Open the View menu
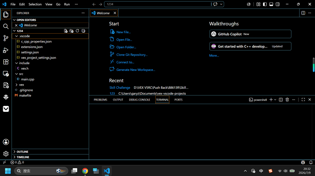 [x=48, y=4]
